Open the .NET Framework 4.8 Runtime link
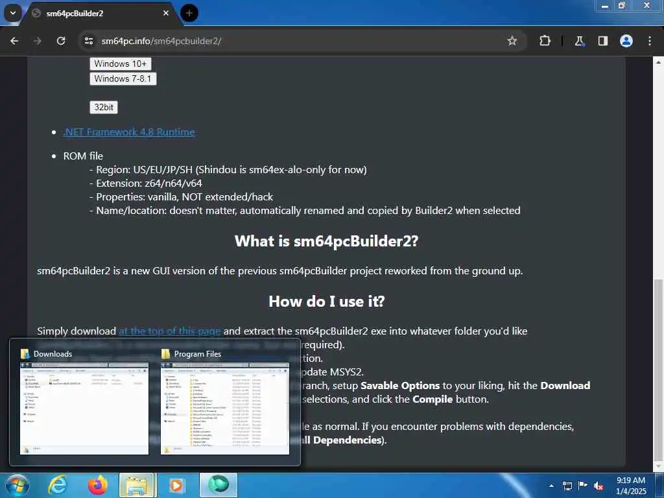This screenshot has height=498, width=664. point(129,132)
